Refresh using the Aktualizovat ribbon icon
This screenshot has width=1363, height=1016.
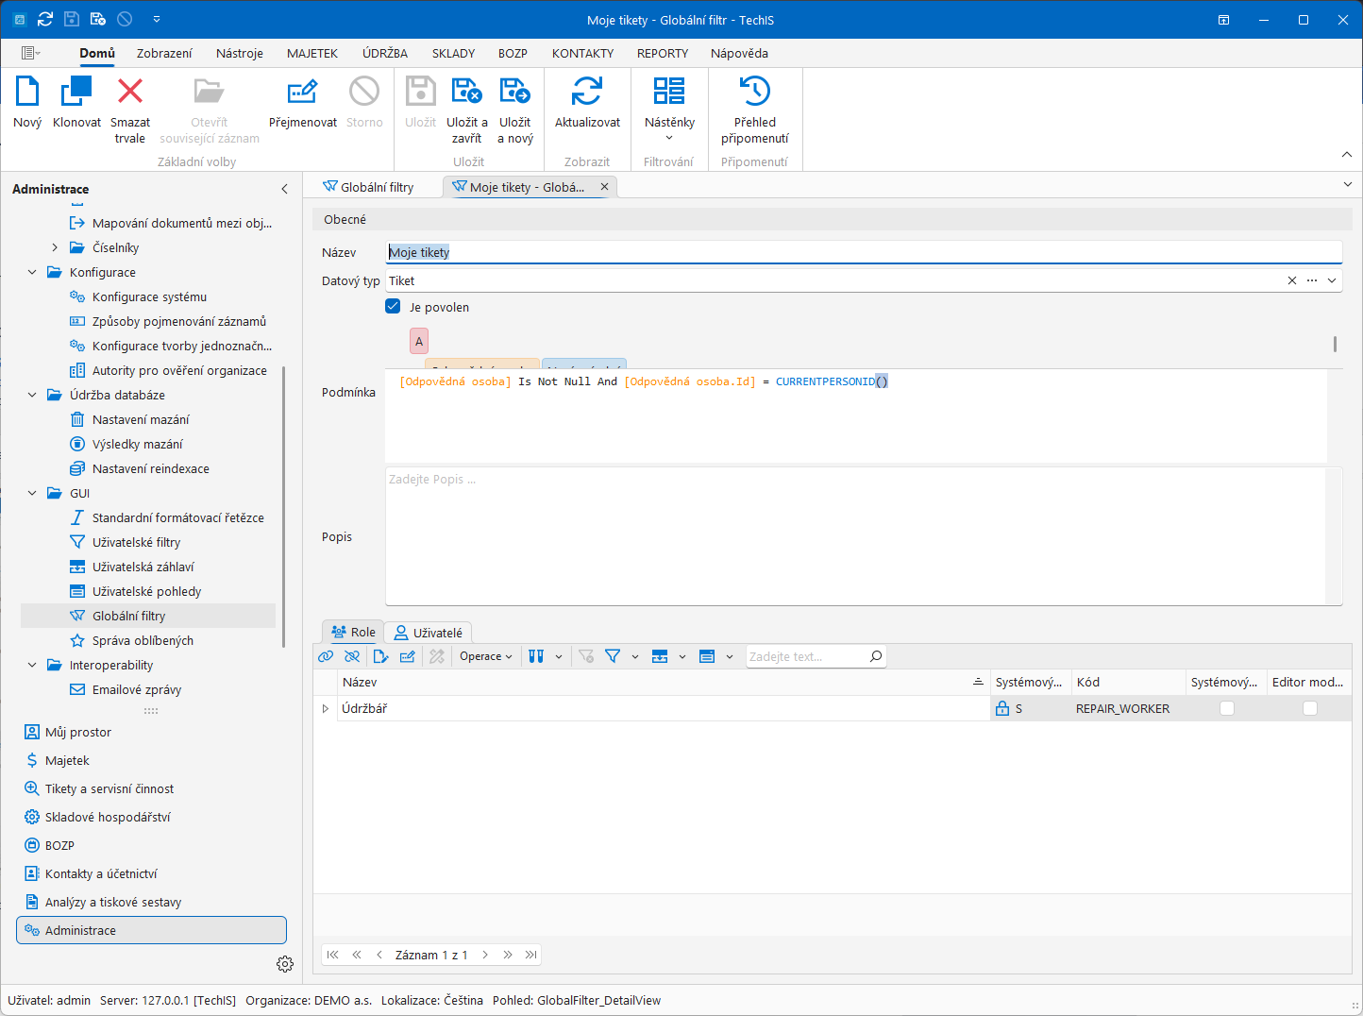click(587, 92)
